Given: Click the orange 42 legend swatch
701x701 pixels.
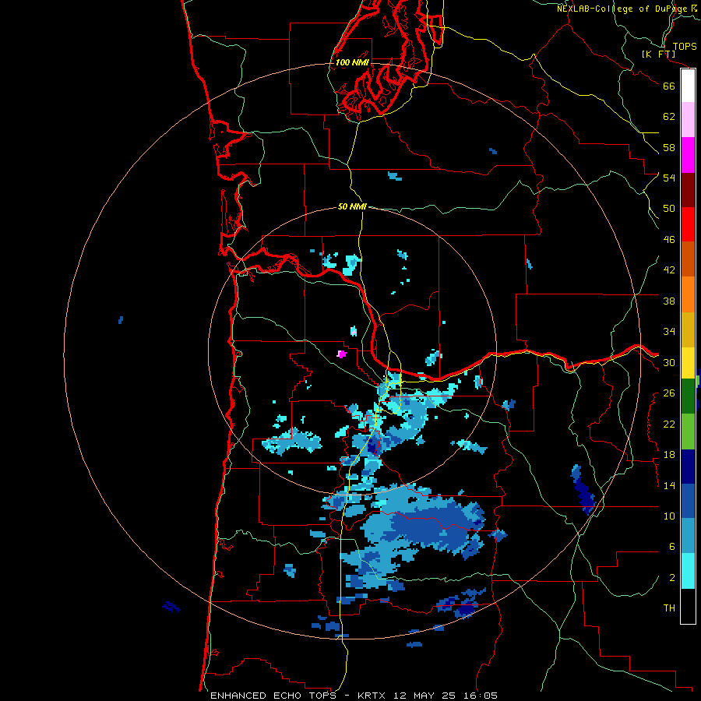Looking at the screenshot, I should (x=688, y=294).
